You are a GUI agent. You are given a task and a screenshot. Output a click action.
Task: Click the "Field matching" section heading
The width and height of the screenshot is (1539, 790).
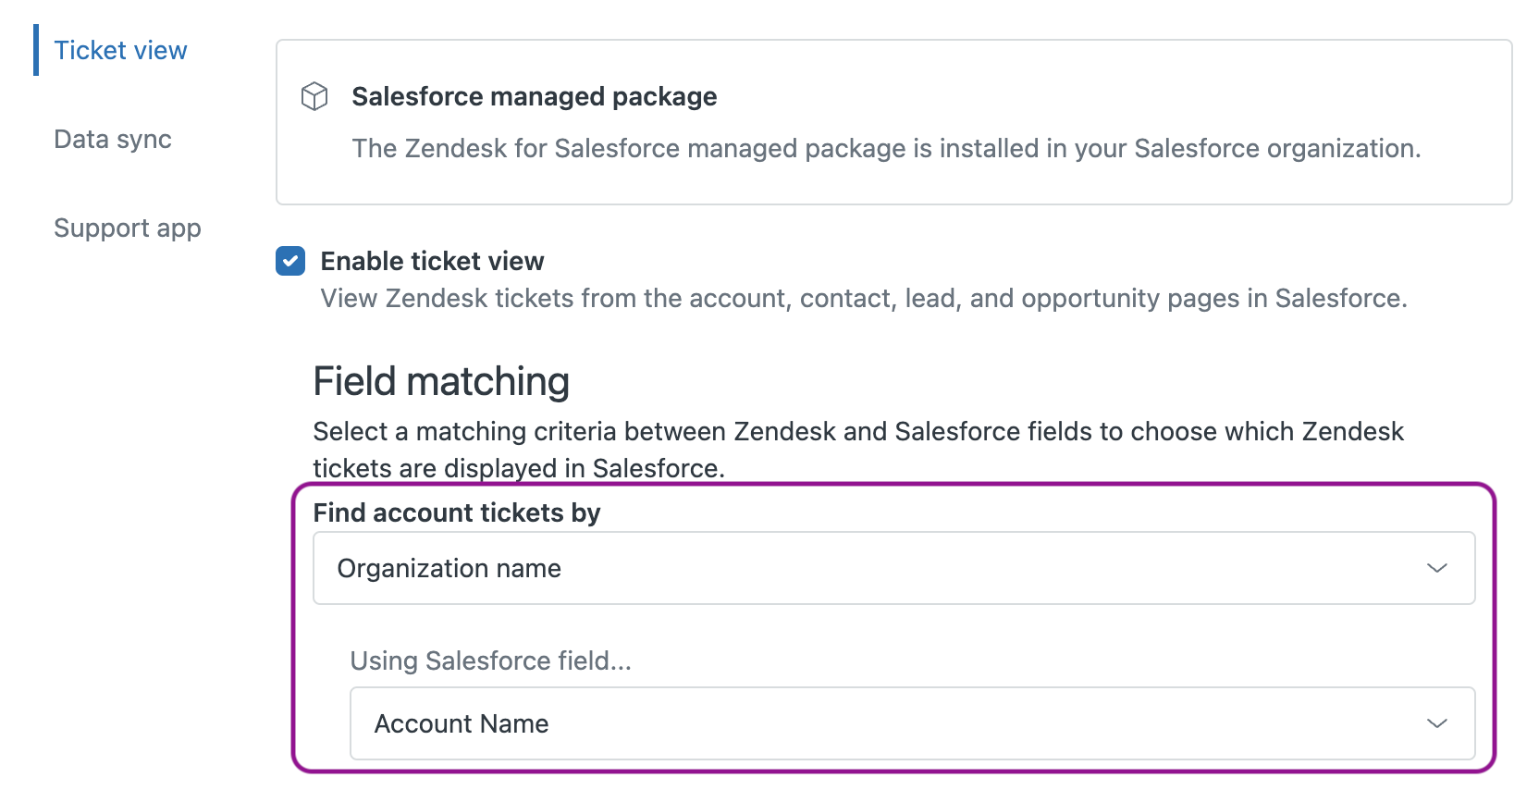(441, 381)
